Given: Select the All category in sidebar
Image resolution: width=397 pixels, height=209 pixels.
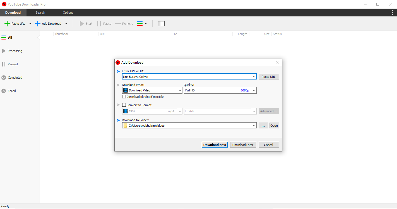Looking at the screenshot, I should point(20,38).
